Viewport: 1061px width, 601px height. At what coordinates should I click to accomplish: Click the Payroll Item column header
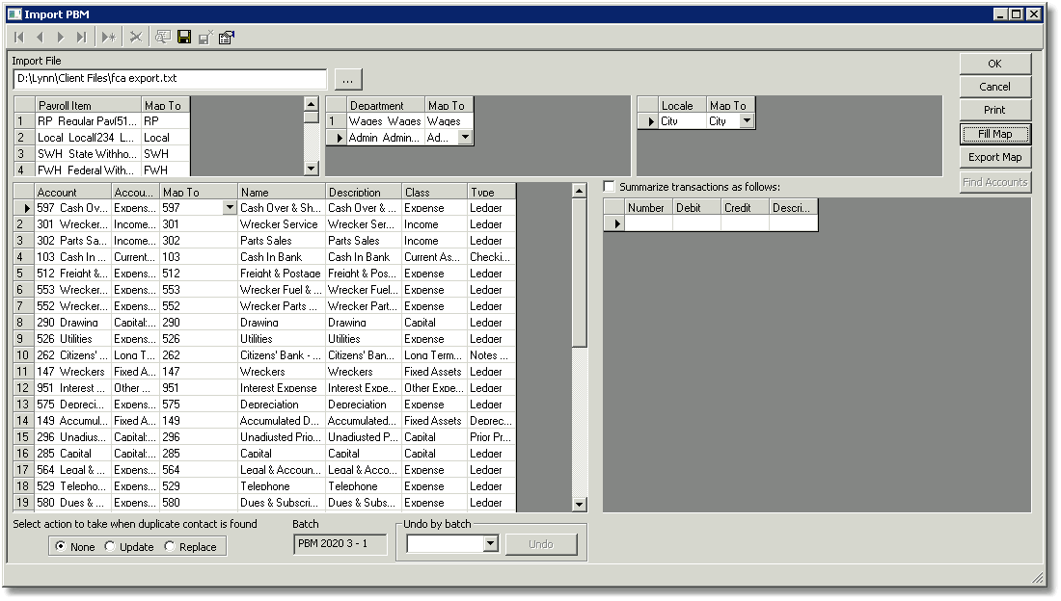click(x=89, y=105)
